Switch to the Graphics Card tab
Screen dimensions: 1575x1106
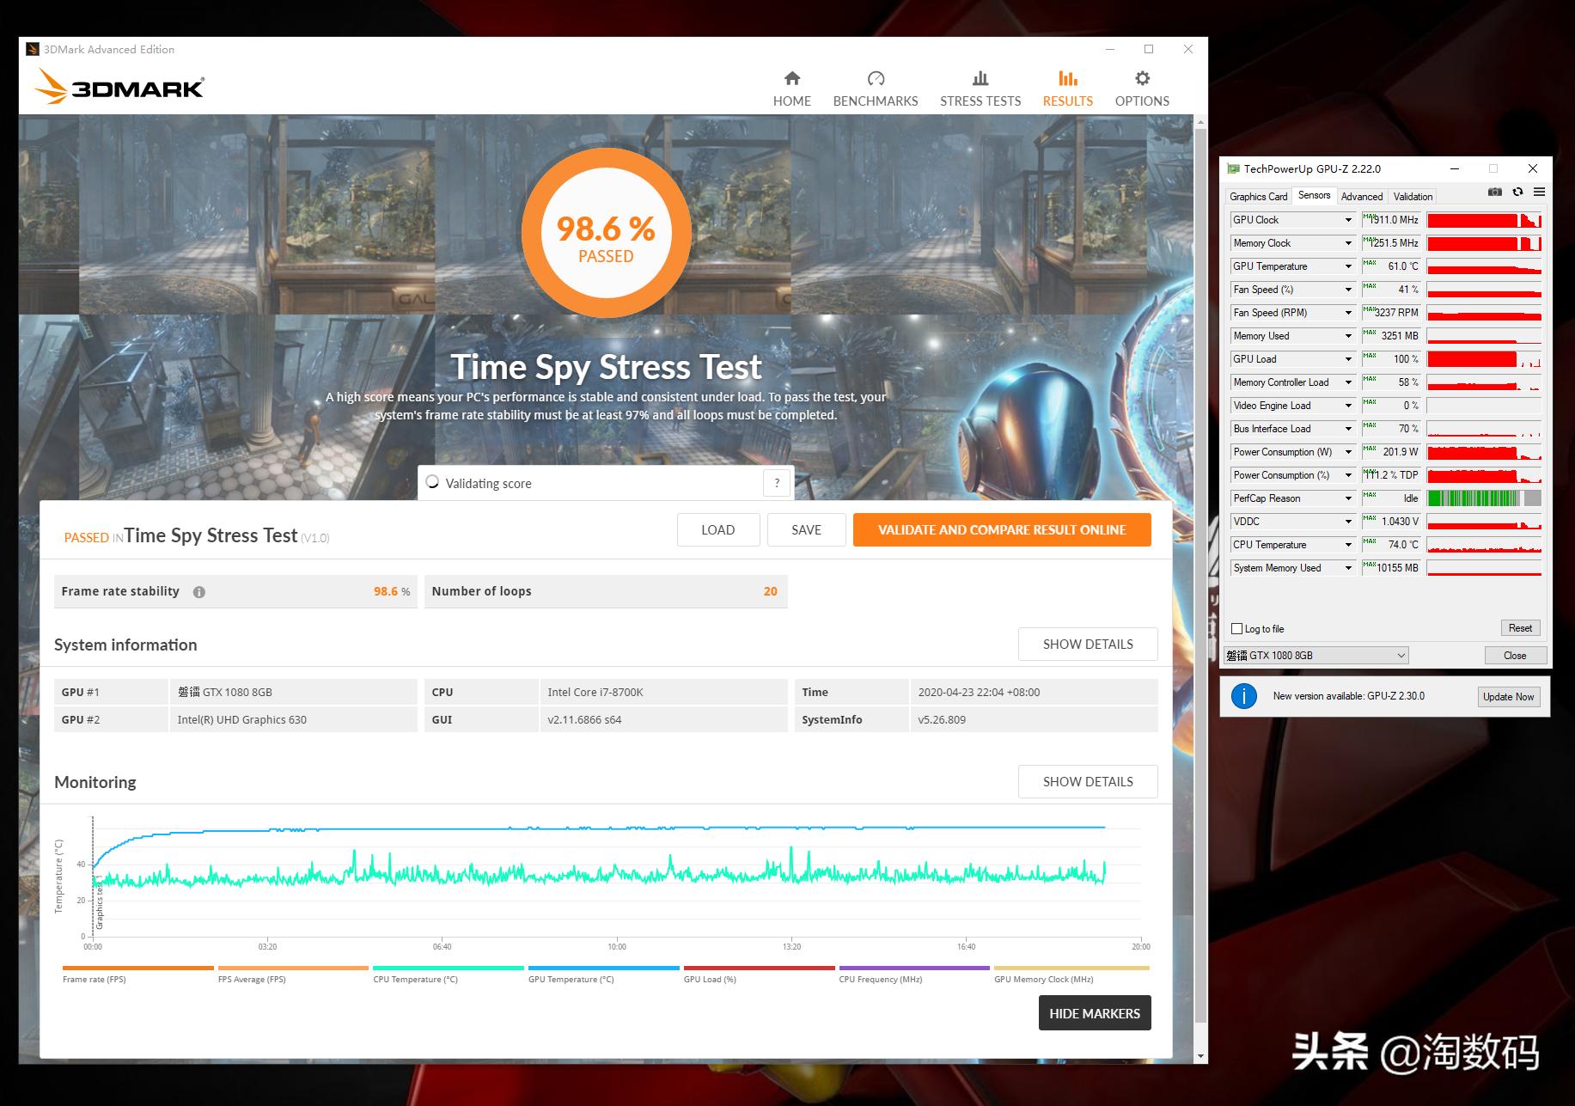(1257, 196)
